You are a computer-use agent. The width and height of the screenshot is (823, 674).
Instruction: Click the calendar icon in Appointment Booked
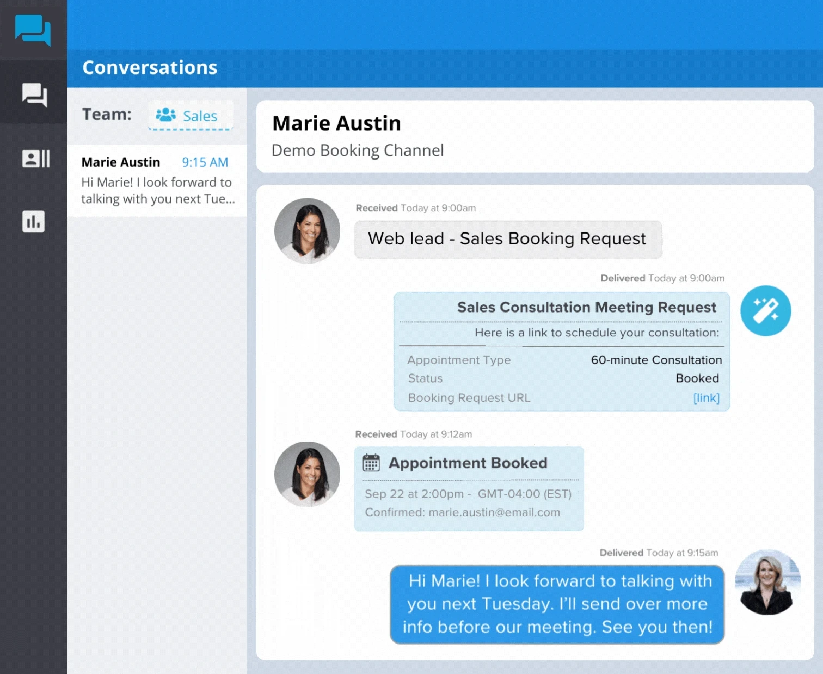point(371,463)
